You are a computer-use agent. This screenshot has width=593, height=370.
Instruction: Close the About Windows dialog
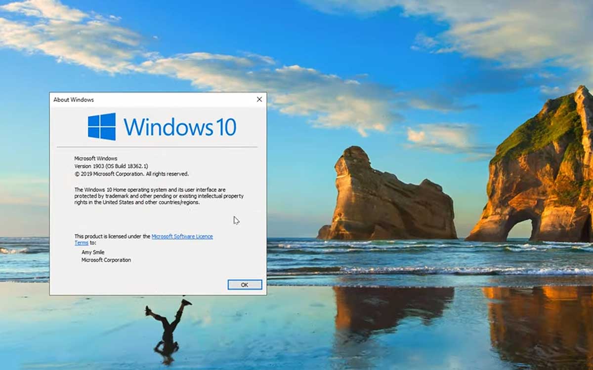coord(259,100)
